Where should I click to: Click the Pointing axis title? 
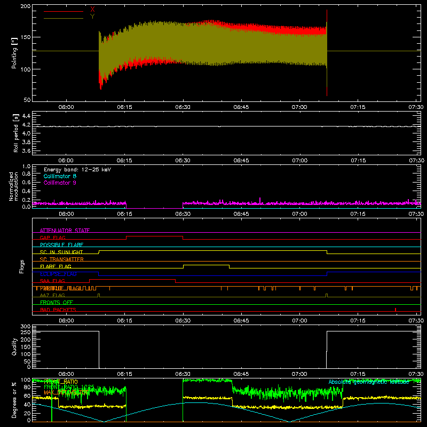click(x=14, y=53)
